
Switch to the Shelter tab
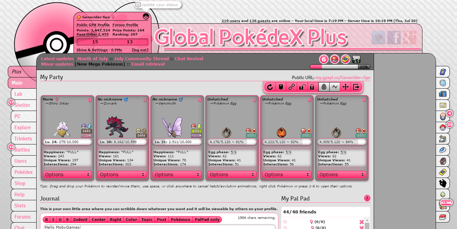pyautogui.click(x=22, y=105)
